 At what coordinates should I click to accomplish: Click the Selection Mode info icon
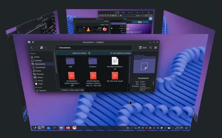tap(89, 53)
